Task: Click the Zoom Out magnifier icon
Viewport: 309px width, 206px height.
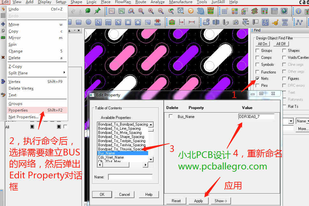Action: tap(161, 11)
